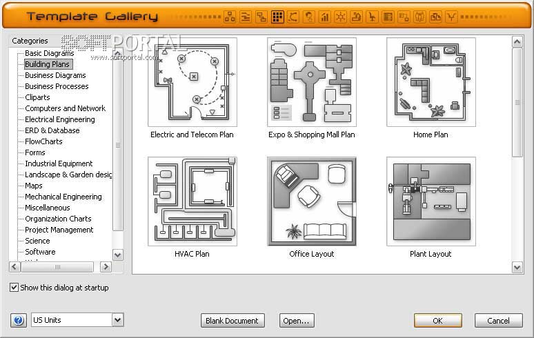The width and height of the screenshot is (534, 338).
Task: Select the people group icon in header
Action: coord(419,17)
